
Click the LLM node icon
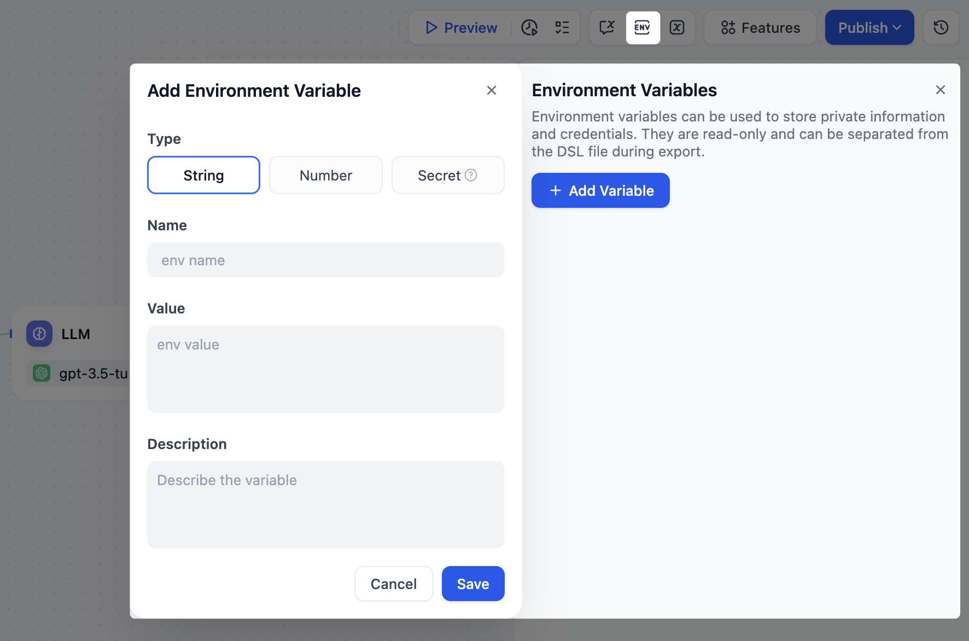[39, 334]
